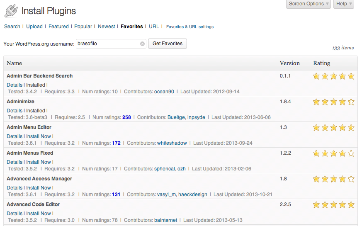Click Last Updated: 2013-09-24 text

(223, 143)
